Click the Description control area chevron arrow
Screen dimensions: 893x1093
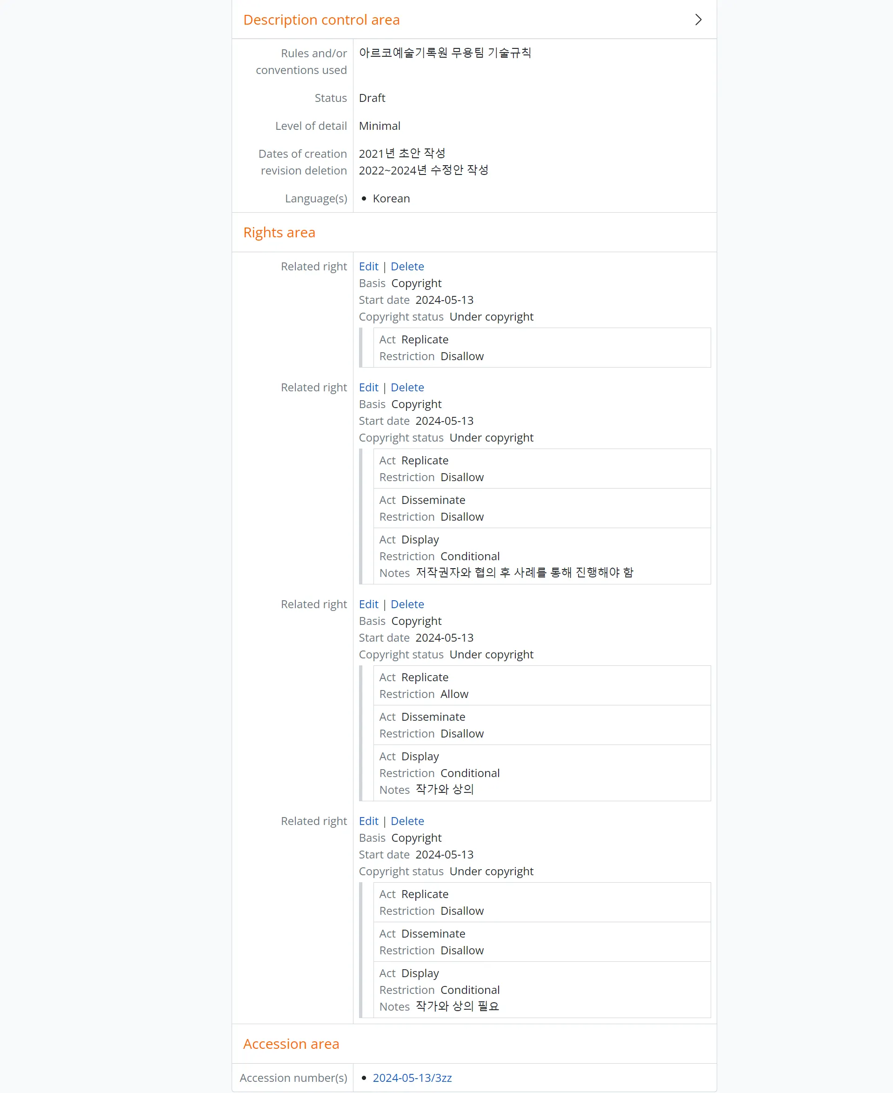point(698,20)
